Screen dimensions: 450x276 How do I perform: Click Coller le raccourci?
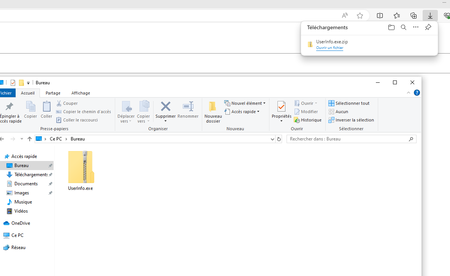[77, 120]
